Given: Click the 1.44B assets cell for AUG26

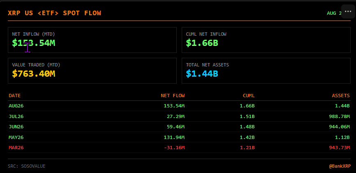Looking at the screenshot, I should point(342,106).
